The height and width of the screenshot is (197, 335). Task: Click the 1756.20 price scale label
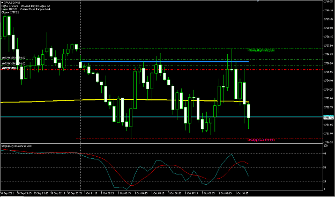(329, 63)
